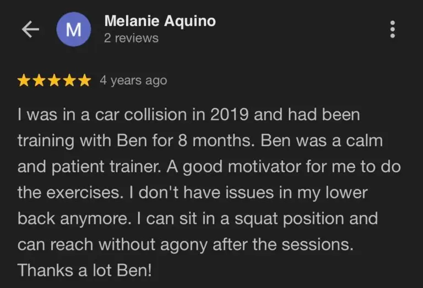Click the "4 years ago" timestamp
The image size is (423, 288).
pos(133,80)
